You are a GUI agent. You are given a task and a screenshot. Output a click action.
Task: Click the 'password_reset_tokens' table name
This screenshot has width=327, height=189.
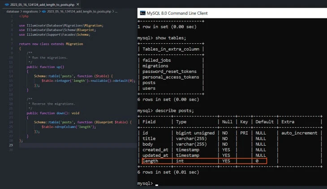(x=169, y=71)
